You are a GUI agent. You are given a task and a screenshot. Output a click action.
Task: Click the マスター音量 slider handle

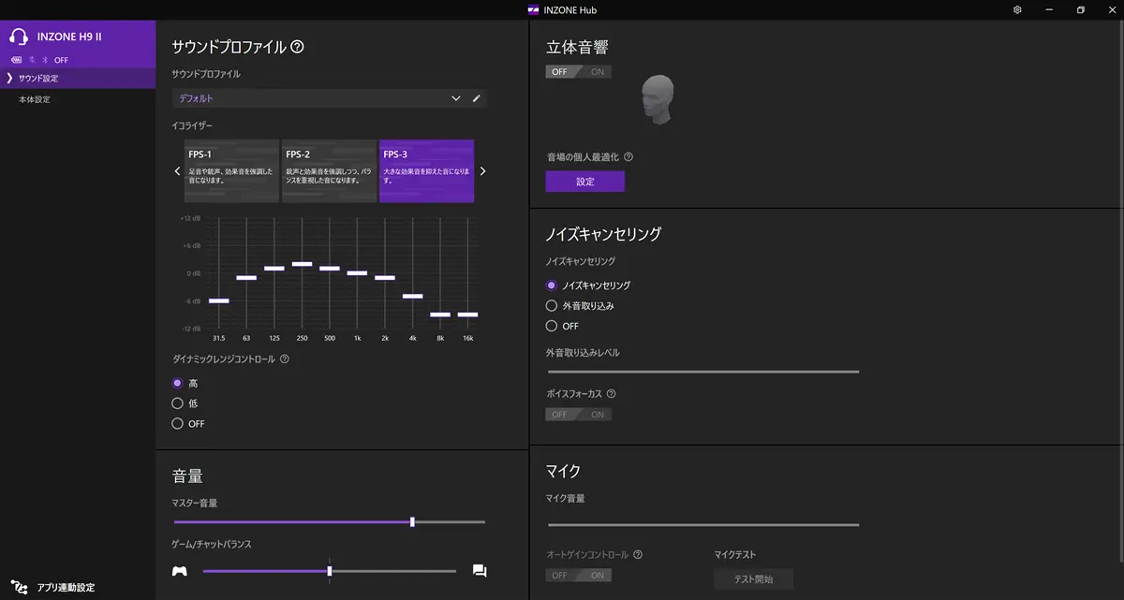click(x=412, y=521)
